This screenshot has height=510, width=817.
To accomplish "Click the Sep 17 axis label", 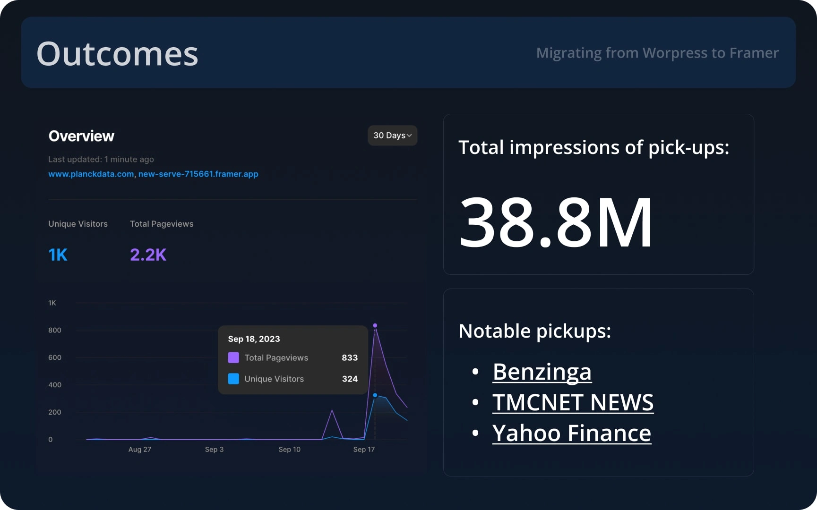I will (x=364, y=450).
